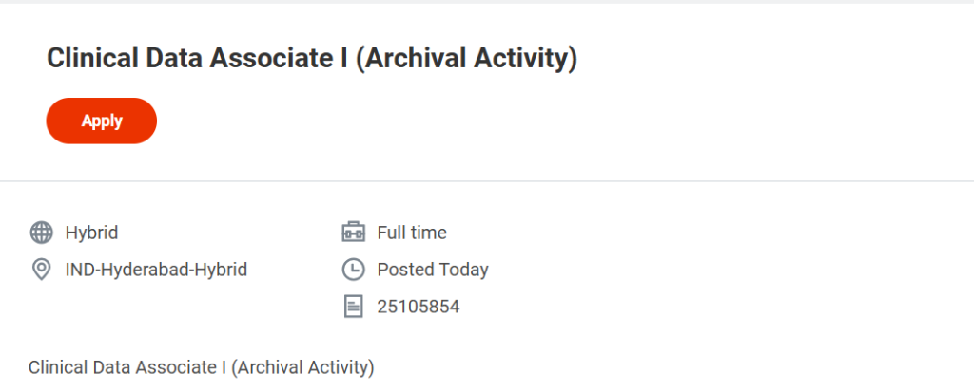This screenshot has width=974, height=392.
Task: Click the job requisition number 25105854
Action: click(419, 307)
